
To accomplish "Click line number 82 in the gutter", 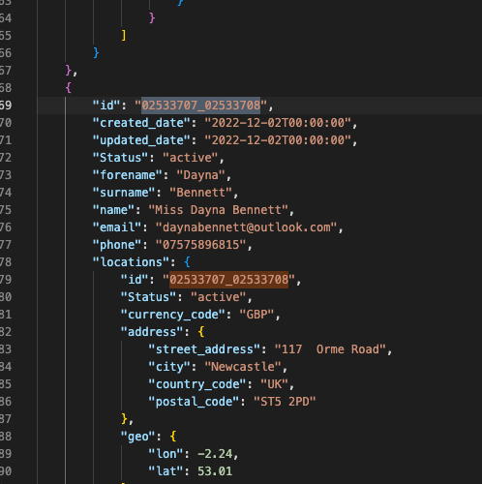I will 6,332.
